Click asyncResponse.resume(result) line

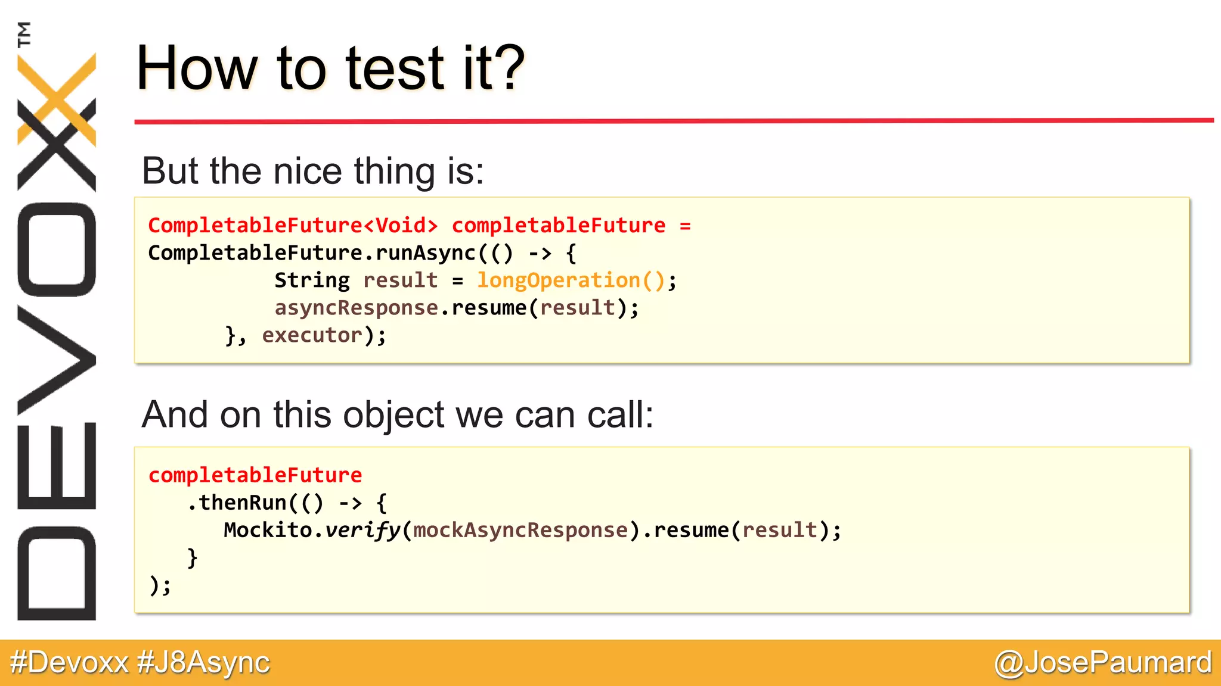(457, 308)
